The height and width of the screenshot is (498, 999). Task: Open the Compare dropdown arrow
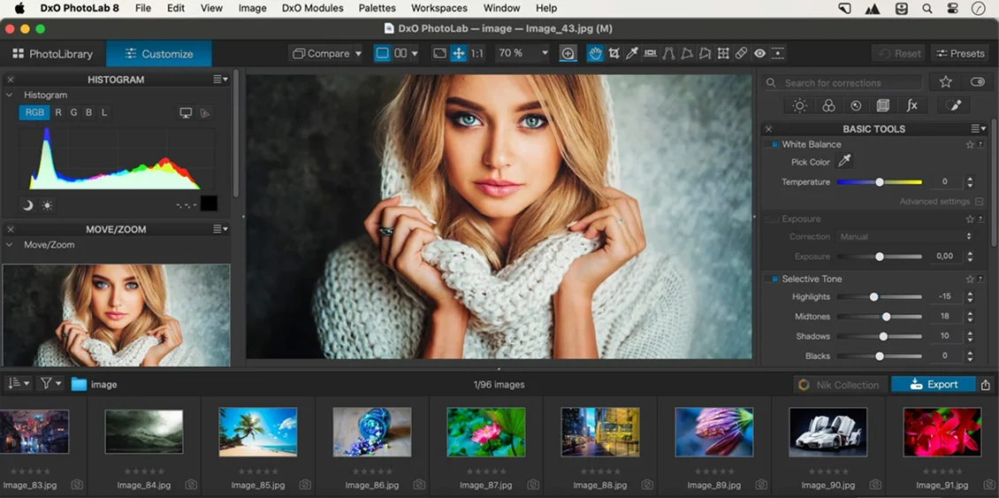358,54
